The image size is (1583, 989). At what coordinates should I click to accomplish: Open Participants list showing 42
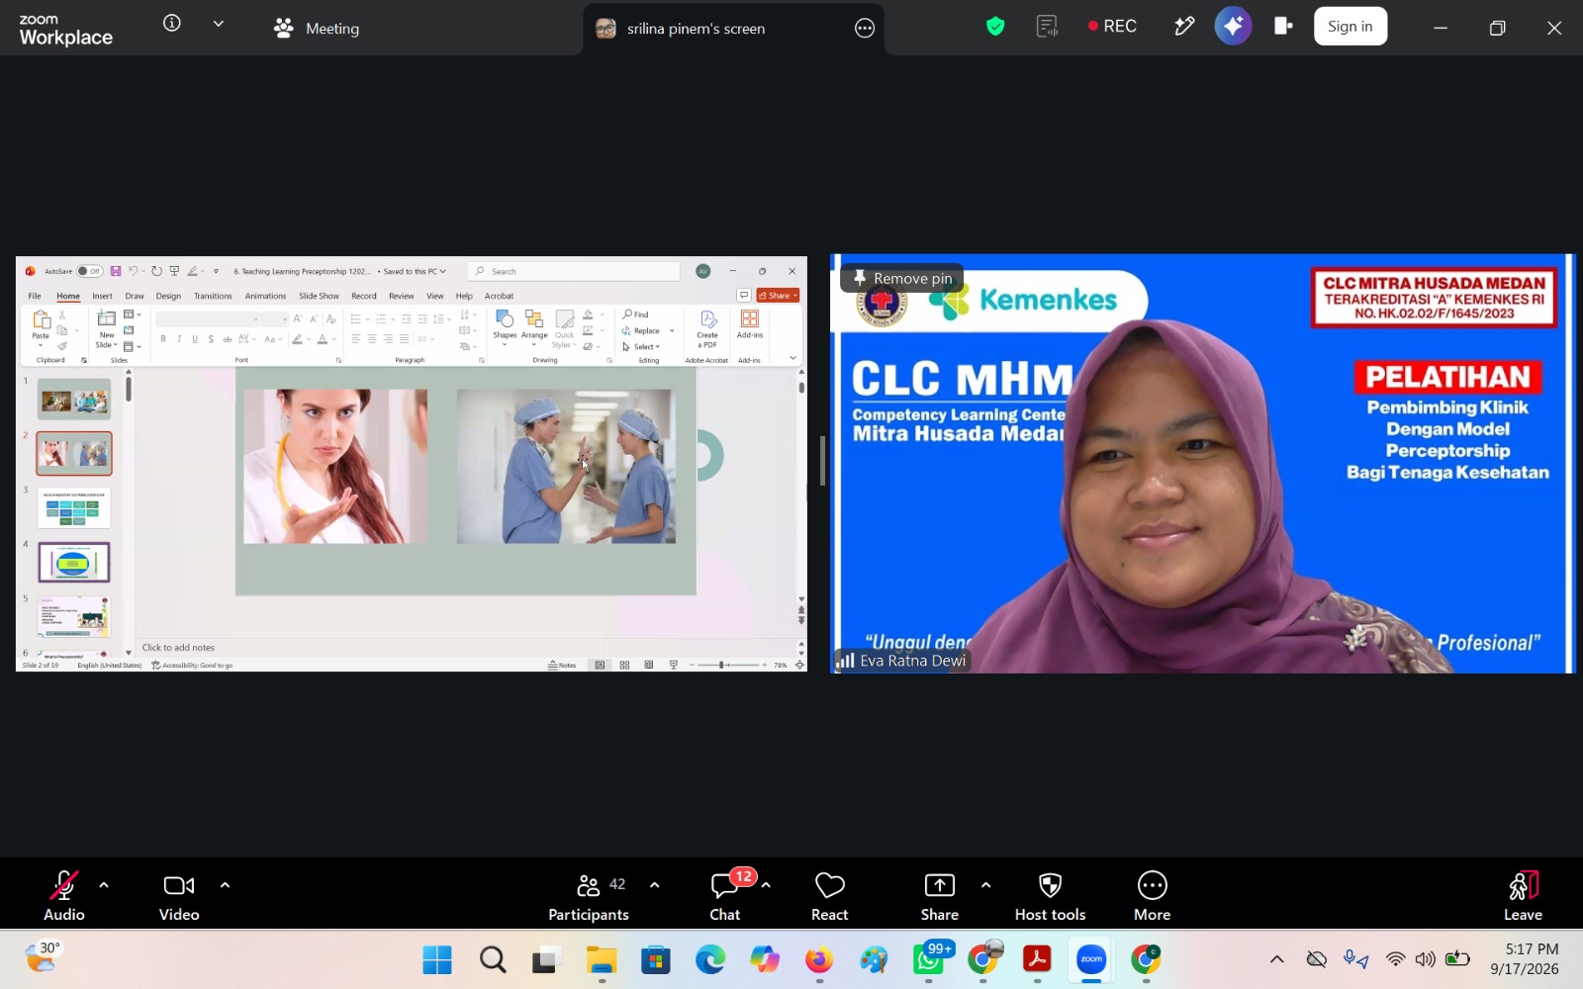click(590, 896)
